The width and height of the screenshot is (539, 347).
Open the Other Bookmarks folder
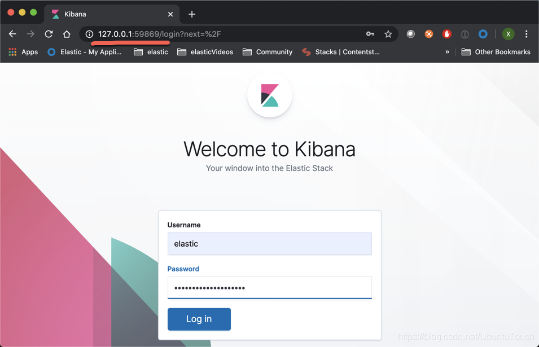pyautogui.click(x=496, y=52)
